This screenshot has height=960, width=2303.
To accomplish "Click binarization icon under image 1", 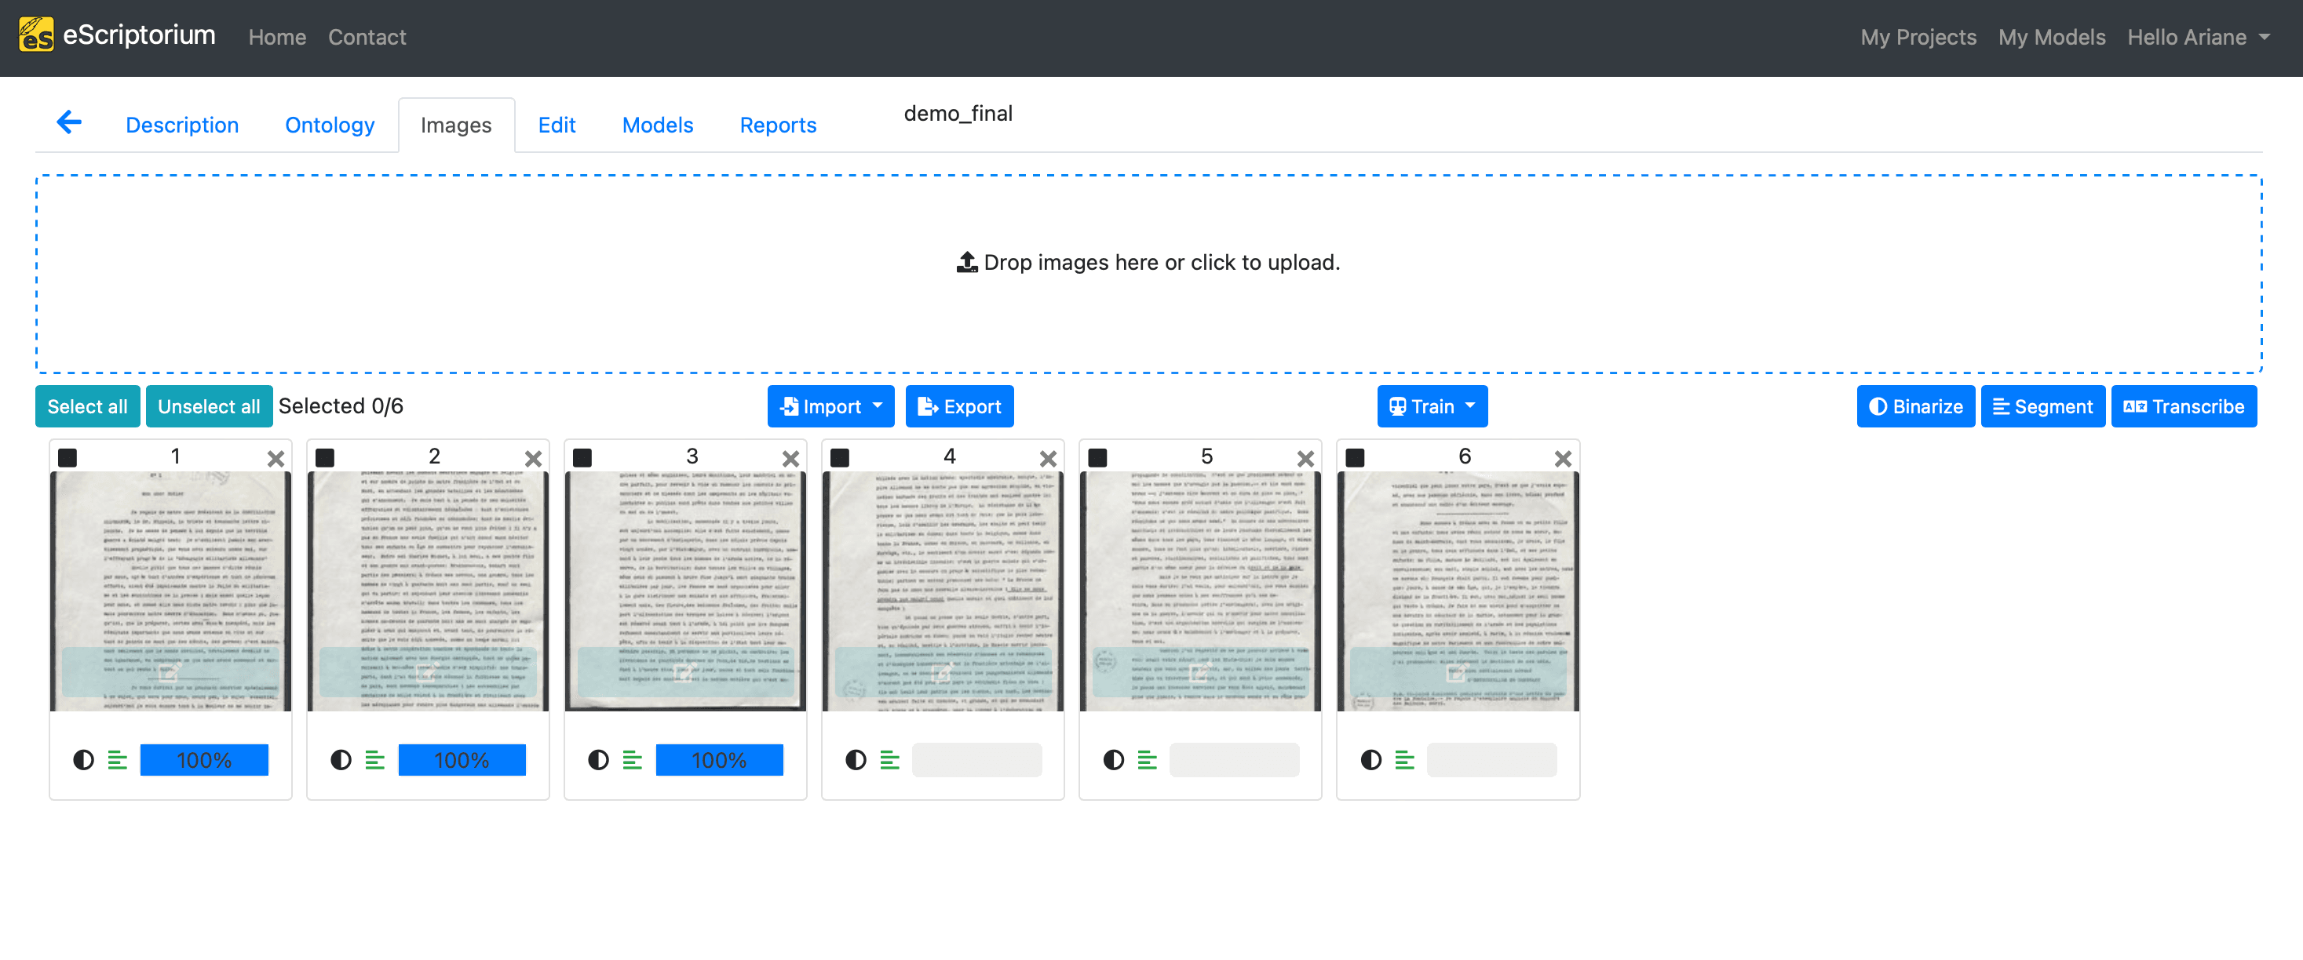I will (x=83, y=759).
